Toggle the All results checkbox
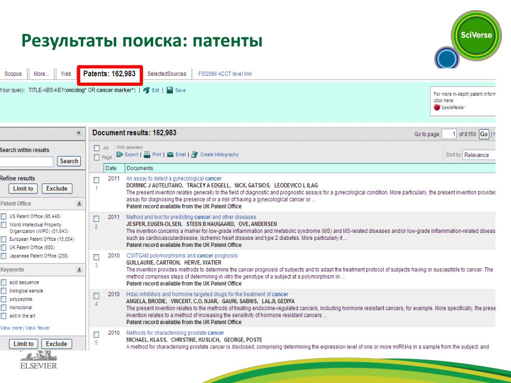This screenshot has width=511, height=383. coord(96,148)
